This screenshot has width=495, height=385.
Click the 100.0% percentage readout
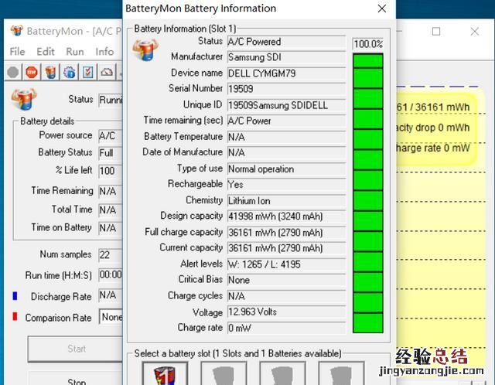[368, 43]
